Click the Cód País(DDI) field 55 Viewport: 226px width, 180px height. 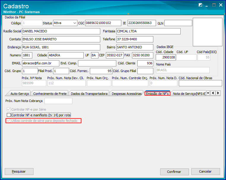click(x=204, y=57)
